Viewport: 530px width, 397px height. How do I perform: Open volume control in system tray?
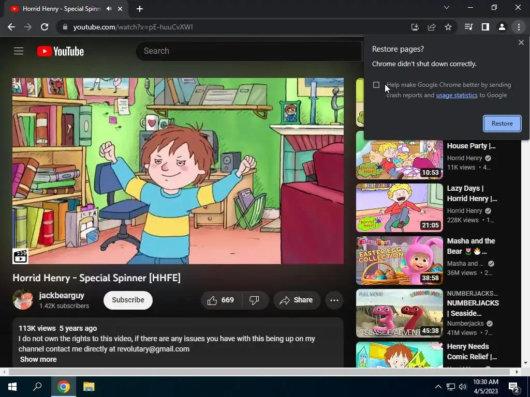463,387
